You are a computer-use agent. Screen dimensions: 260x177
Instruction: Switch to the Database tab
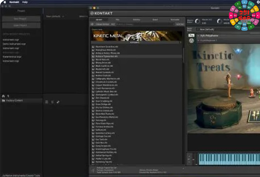coord(137,20)
